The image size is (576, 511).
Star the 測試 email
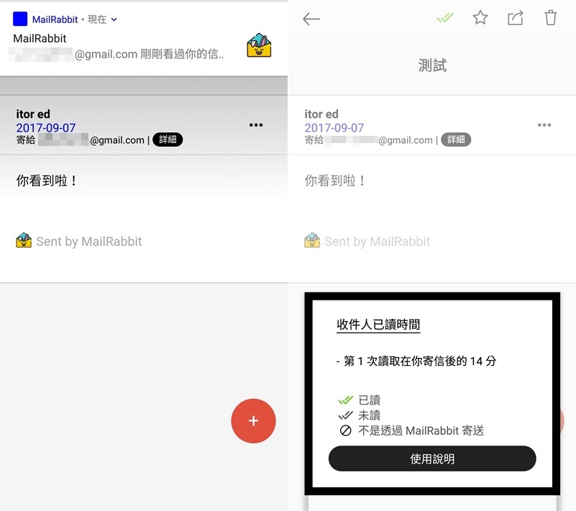[480, 18]
